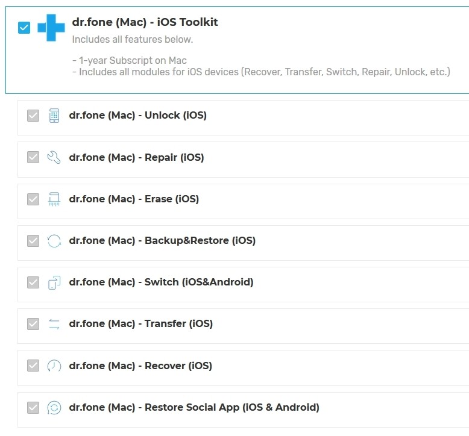Image resolution: width=469 pixels, height=436 pixels.
Task: Click the Erase (iOS) shredder icon
Action: 54,199
